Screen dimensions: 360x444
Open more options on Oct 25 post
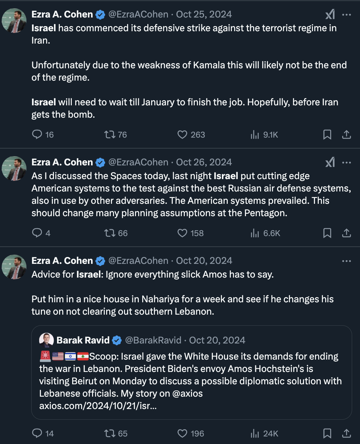[347, 15]
